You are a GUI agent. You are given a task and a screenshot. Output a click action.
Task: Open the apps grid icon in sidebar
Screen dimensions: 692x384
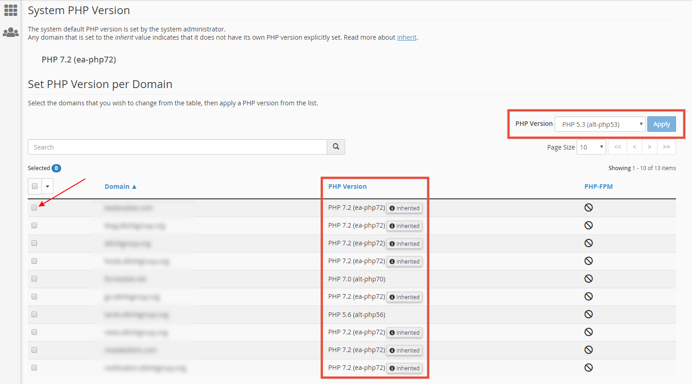point(10,10)
